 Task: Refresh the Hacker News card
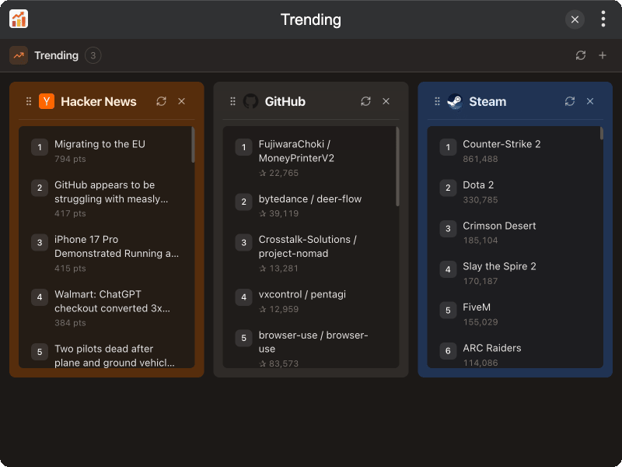(161, 101)
